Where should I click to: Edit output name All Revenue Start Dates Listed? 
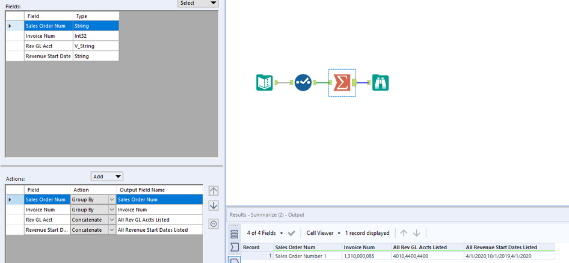[x=159, y=229]
